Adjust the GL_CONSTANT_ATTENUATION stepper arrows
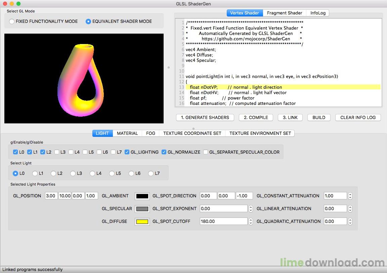 coord(350,196)
